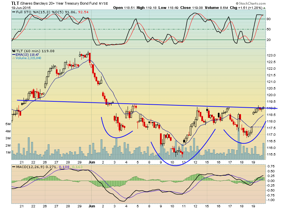Click the 15 date label on the price chart axis
Viewport: 281px width, 209px height.
(x=207, y=162)
